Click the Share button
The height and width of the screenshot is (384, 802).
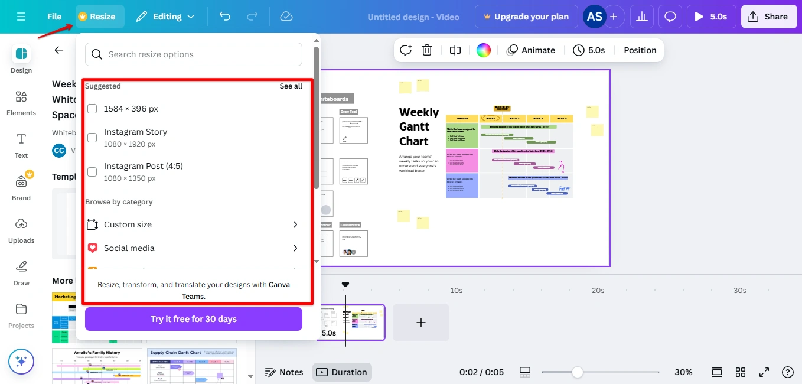768,17
